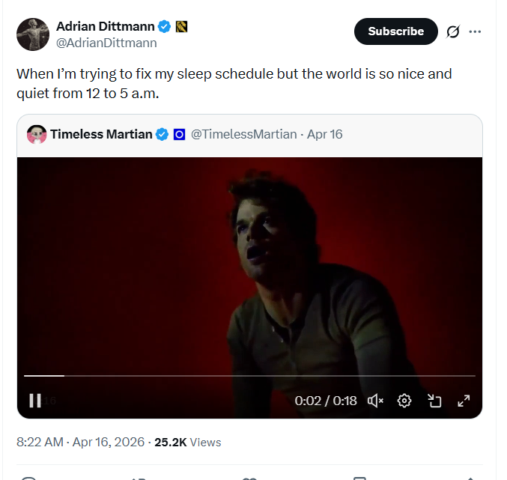
Task: Open the @TimelessMartian handle
Action: (244, 135)
